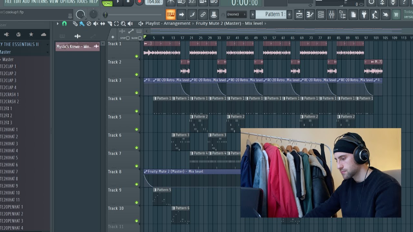Open the TOOLS menu
The width and height of the screenshot is (413, 232).
[82, 2]
